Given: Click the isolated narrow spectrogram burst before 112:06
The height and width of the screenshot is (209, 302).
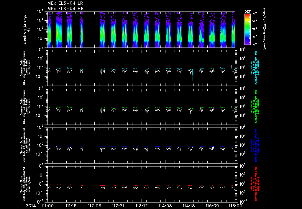Looking at the screenshot, I should click(x=82, y=30).
